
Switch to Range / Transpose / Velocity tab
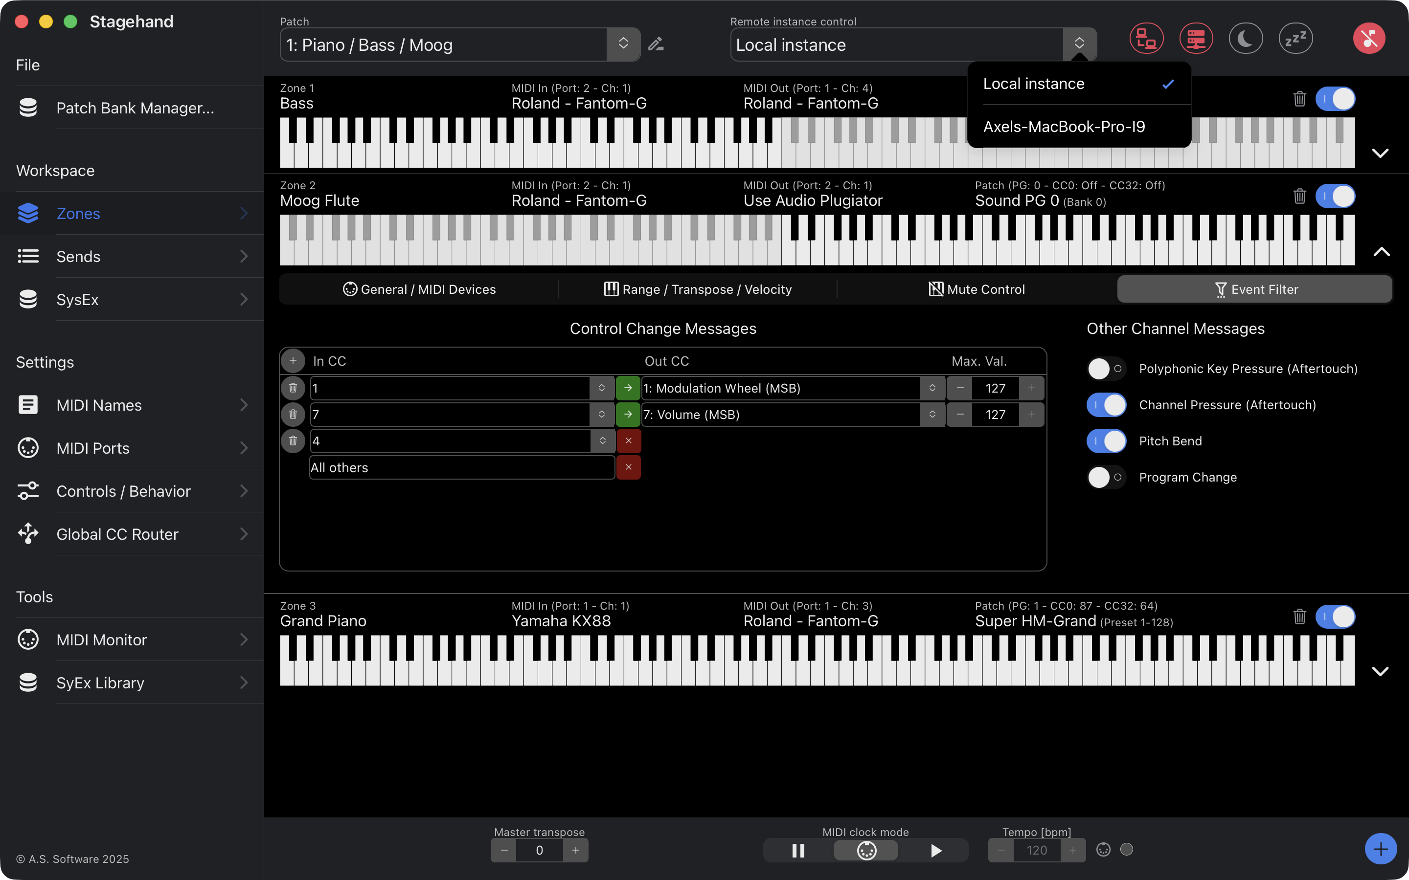coord(698,289)
